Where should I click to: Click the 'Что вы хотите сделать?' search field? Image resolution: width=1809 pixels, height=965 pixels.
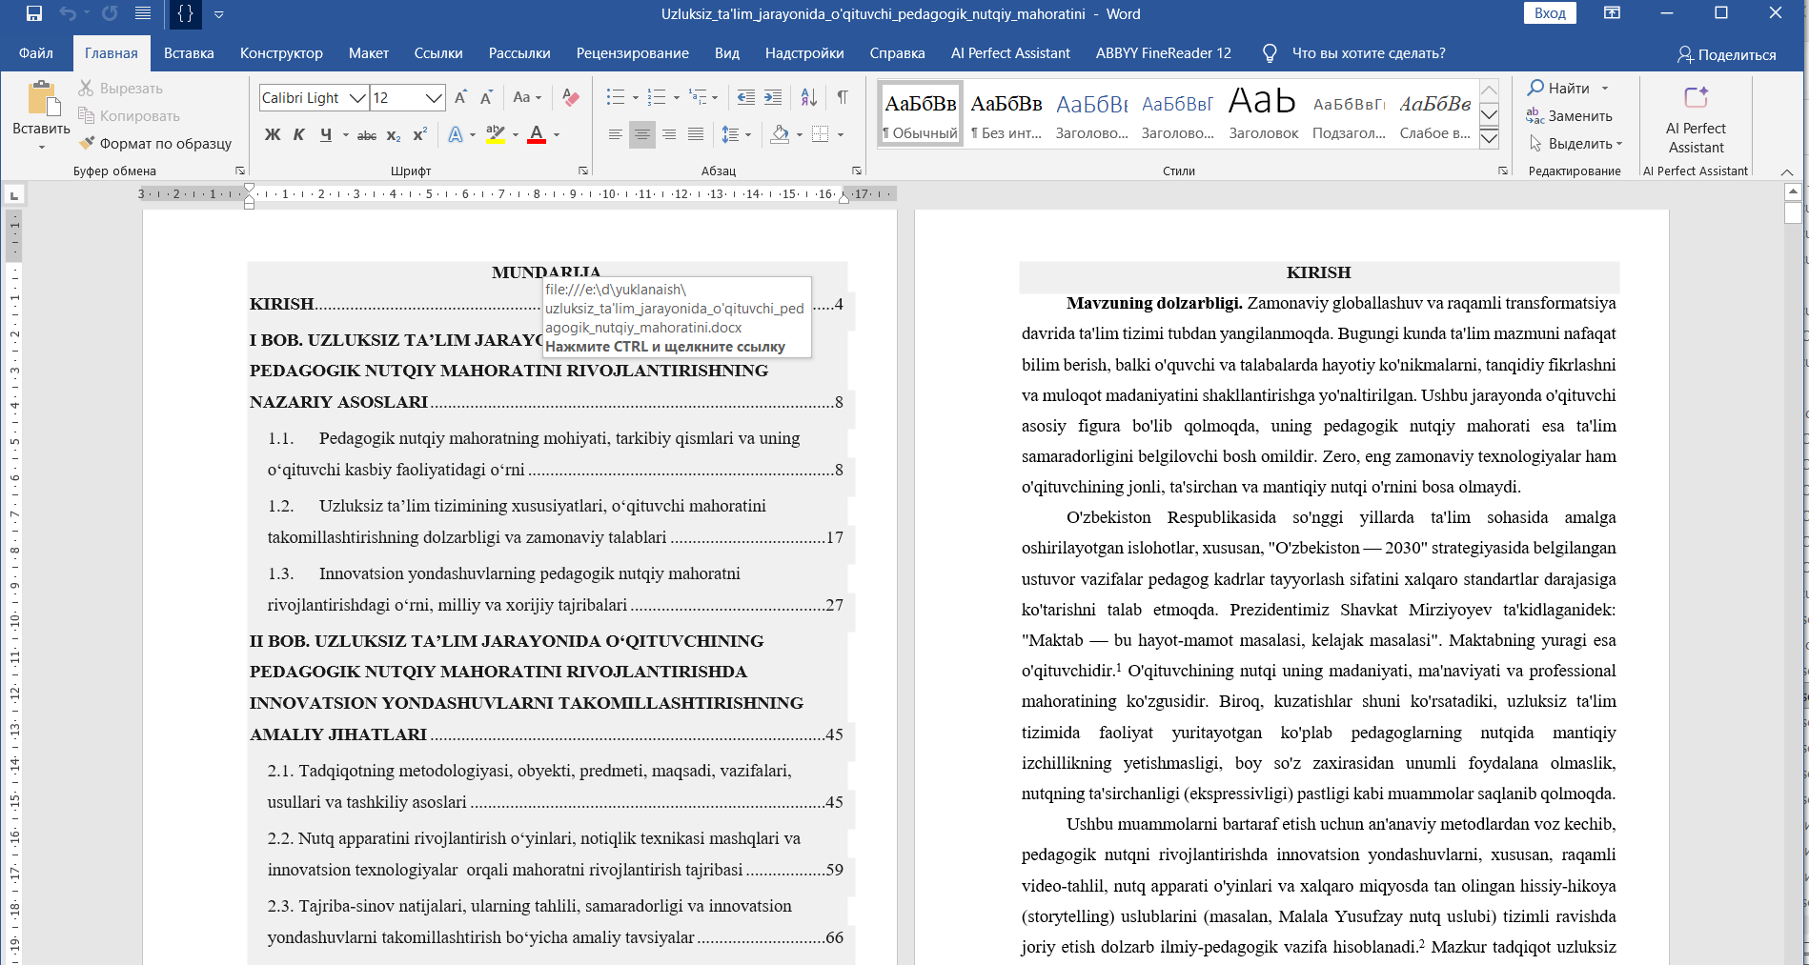(1368, 53)
